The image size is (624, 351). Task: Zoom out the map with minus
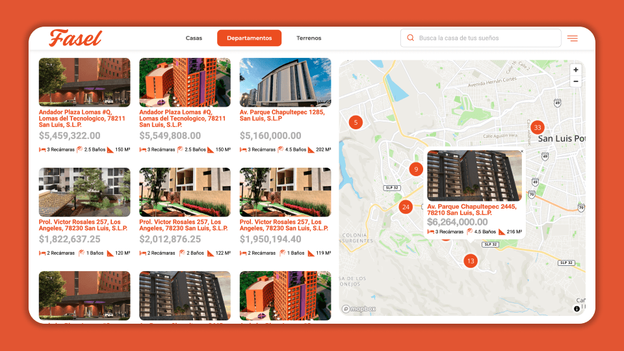575,82
